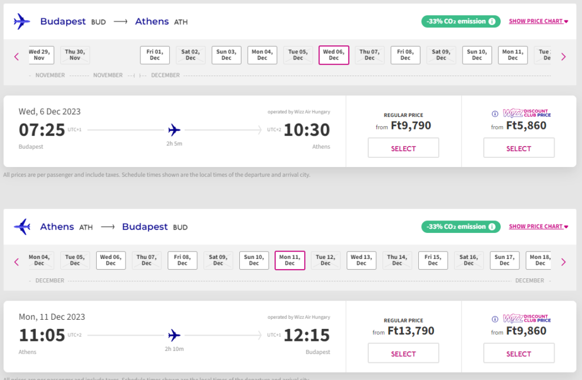
Task: Select discount club price Ft5,860 outbound
Action: point(519,148)
